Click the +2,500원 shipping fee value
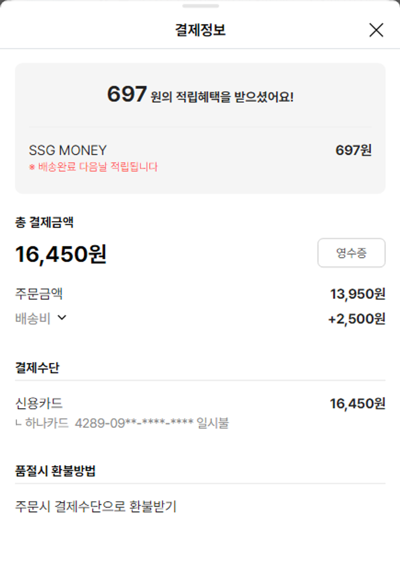The image size is (400, 570). coord(356,319)
